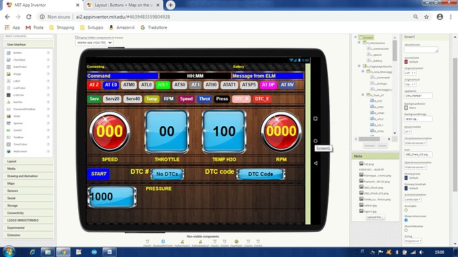458x257 pixels.
Task: Open the BlocksToolkit property dropdown
Action: tap(408, 131)
